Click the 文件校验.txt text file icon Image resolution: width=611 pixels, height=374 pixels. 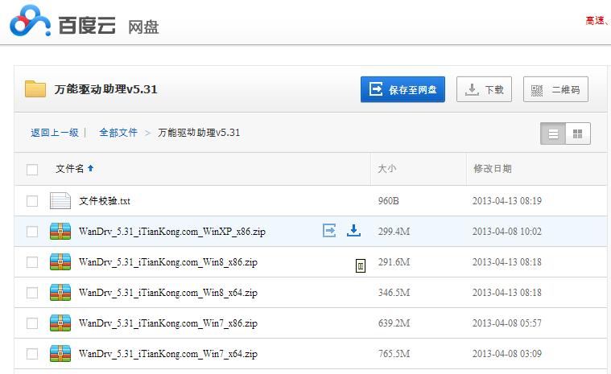coord(60,201)
